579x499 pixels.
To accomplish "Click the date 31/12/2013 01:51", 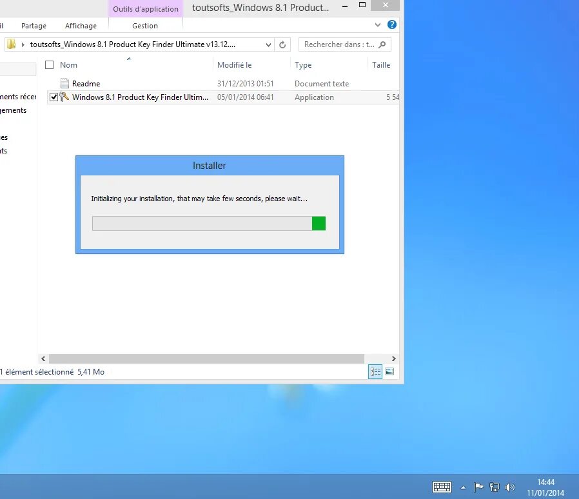I will pos(245,84).
